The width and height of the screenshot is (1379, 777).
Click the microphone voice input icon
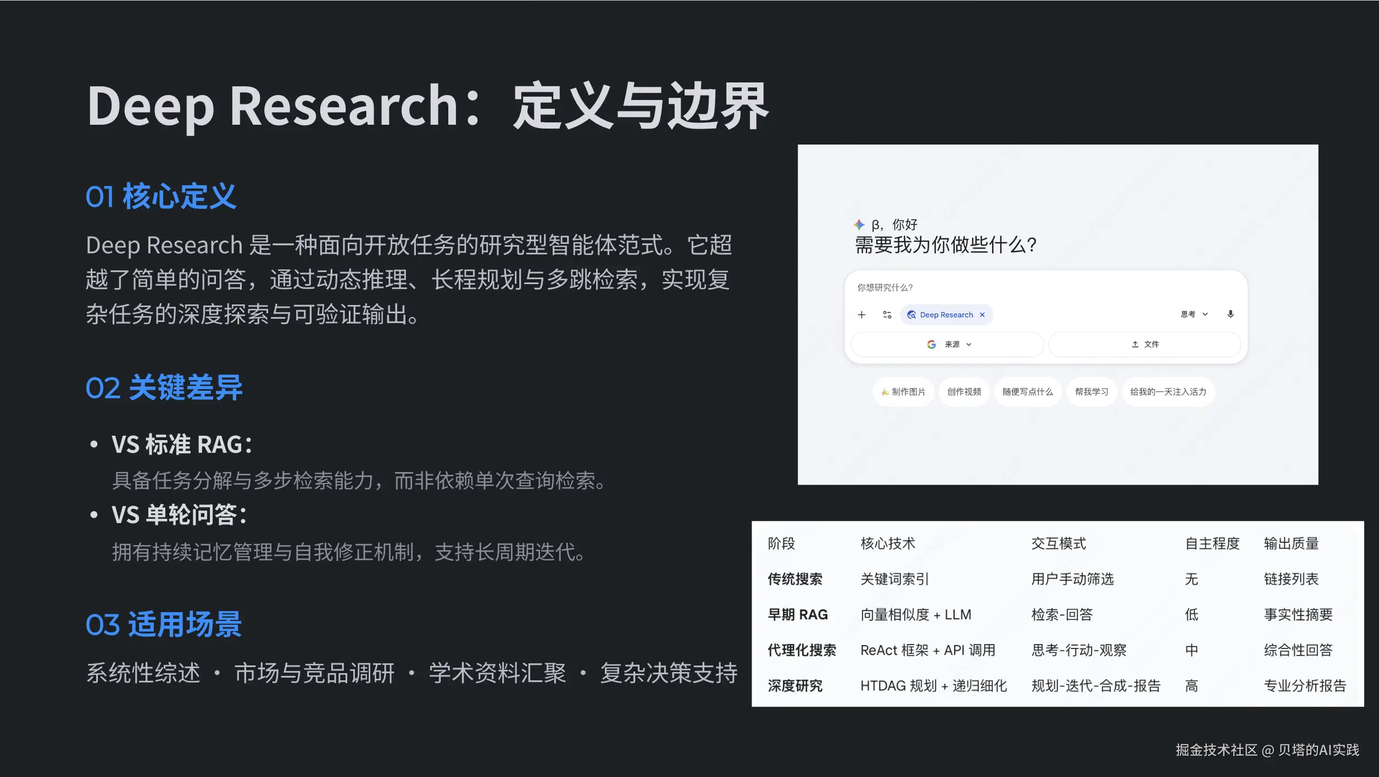pyautogui.click(x=1230, y=314)
